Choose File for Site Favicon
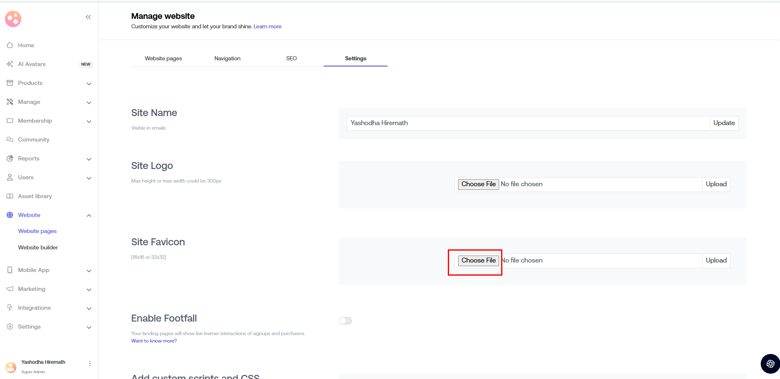 [x=478, y=260]
